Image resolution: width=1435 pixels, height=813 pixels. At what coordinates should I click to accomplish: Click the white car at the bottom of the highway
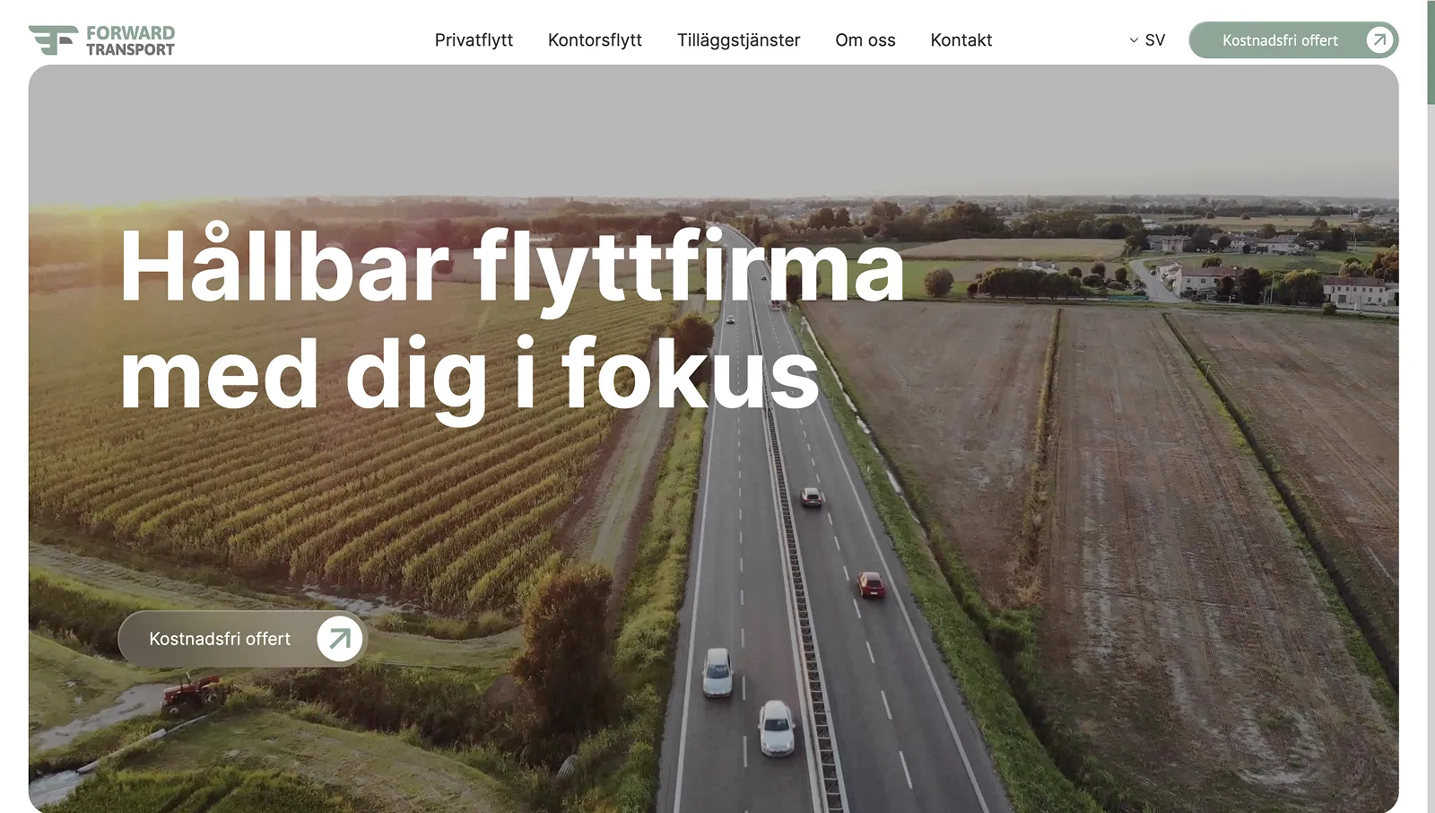click(776, 727)
